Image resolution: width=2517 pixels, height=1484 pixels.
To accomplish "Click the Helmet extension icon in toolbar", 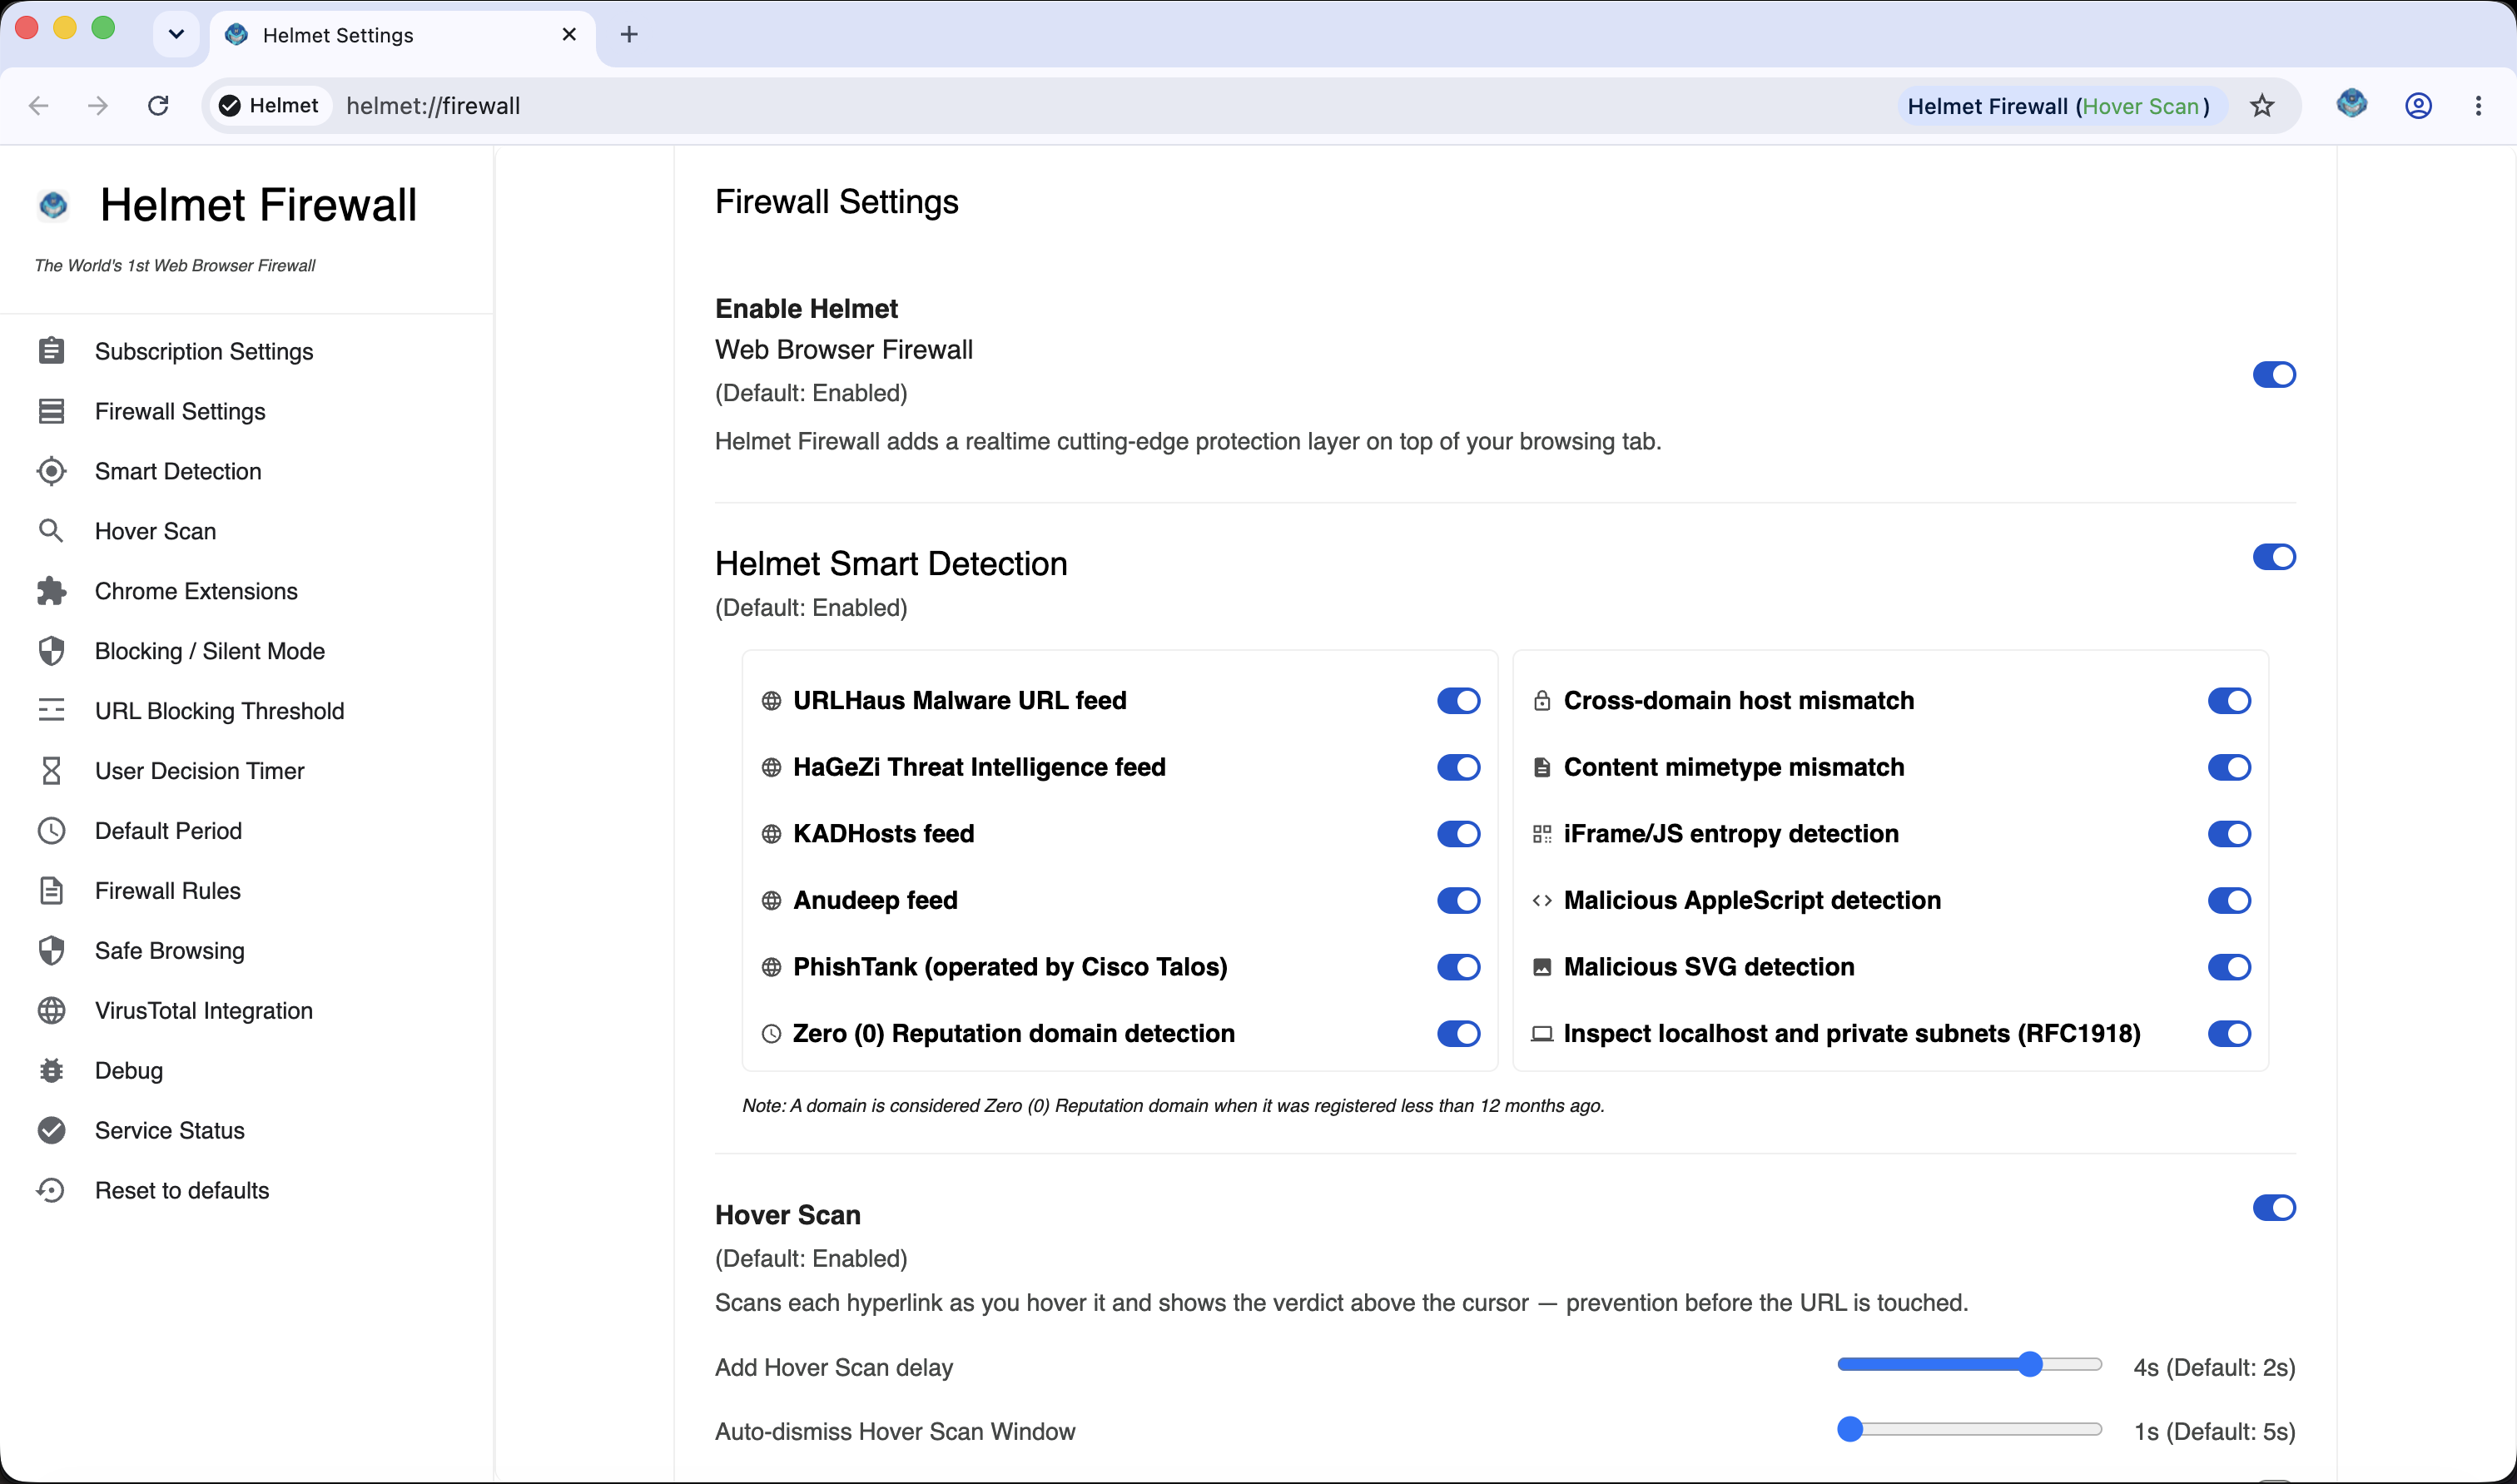I will pos(2351,103).
